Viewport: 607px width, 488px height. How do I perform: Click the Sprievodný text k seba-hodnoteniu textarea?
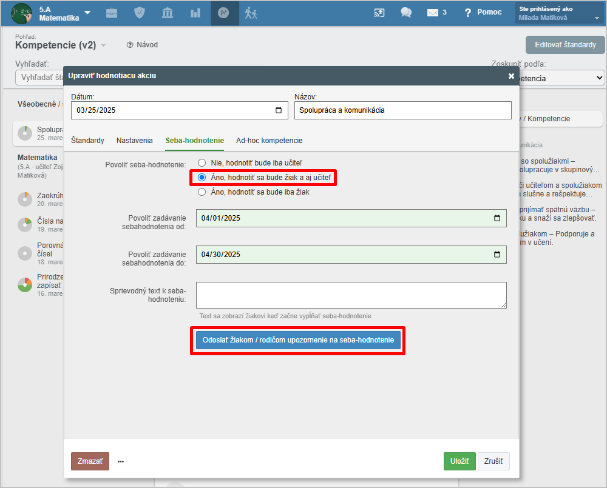pos(351,295)
